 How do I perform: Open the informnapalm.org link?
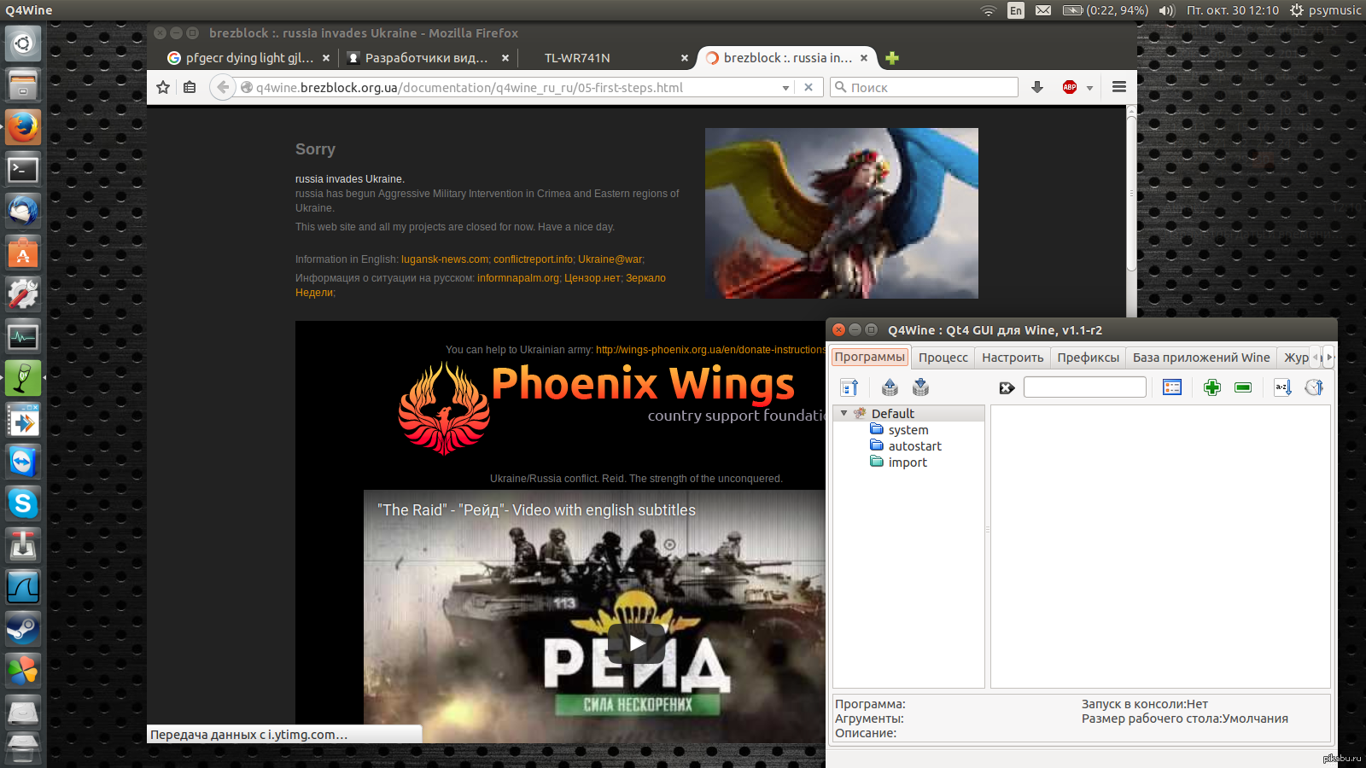click(x=518, y=278)
